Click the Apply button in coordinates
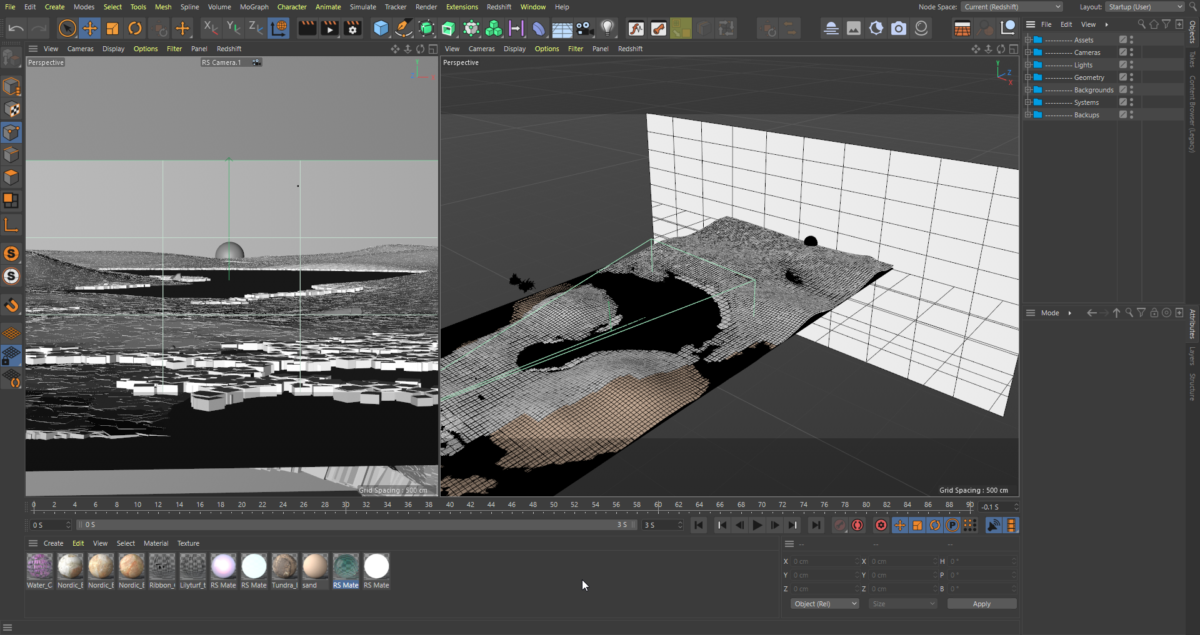 [x=981, y=604]
